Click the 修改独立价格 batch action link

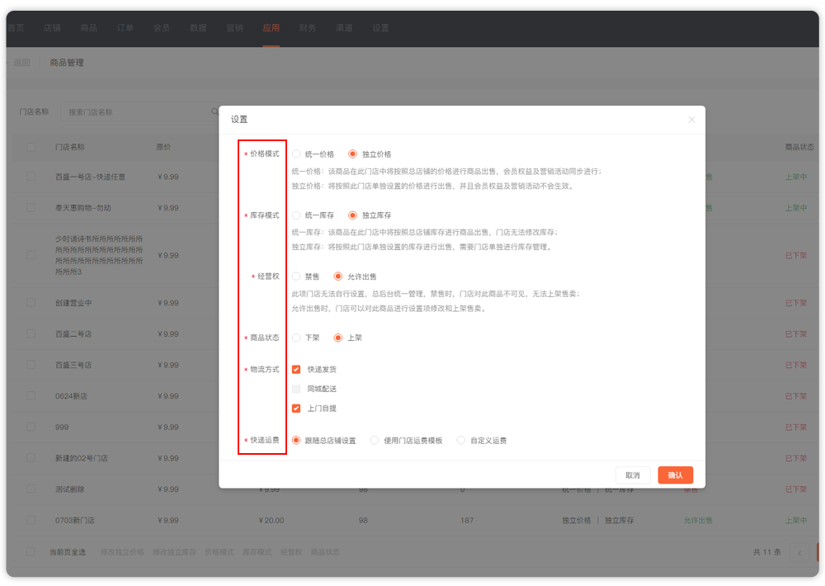point(122,551)
